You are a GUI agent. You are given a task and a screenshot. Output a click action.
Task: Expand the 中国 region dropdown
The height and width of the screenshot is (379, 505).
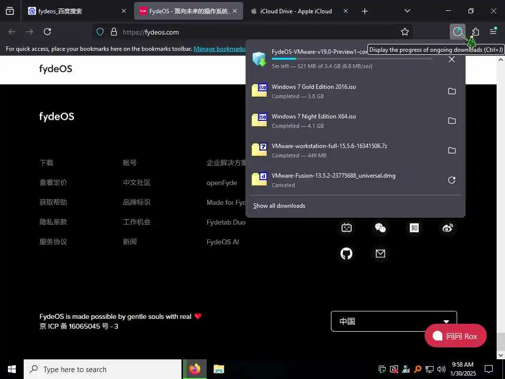pyautogui.click(x=394, y=321)
